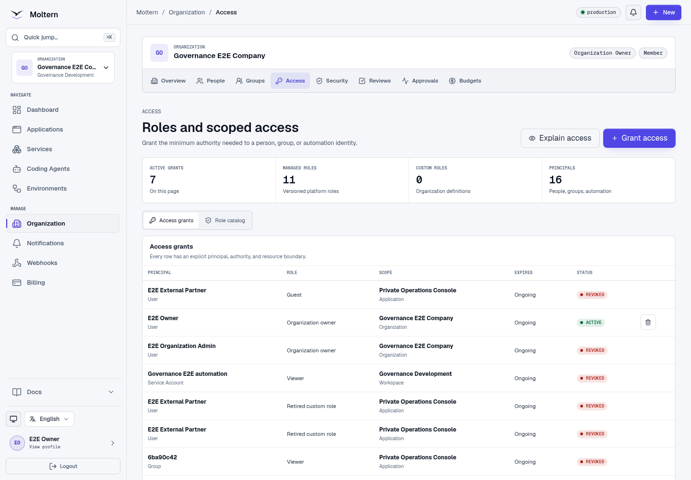Click the Governance E2E automation principal
691x480 pixels.
pos(188,374)
